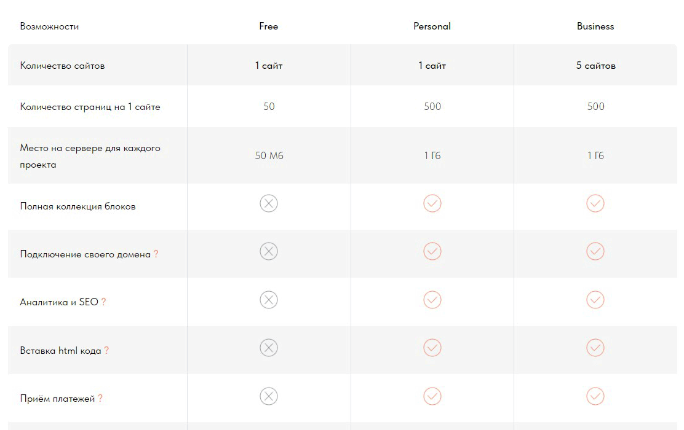Click Место на сервере для каждого проекта label
Screen dimensions: 684x430
click(x=90, y=156)
